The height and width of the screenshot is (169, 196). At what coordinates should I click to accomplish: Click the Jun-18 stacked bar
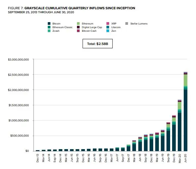(140, 144)
